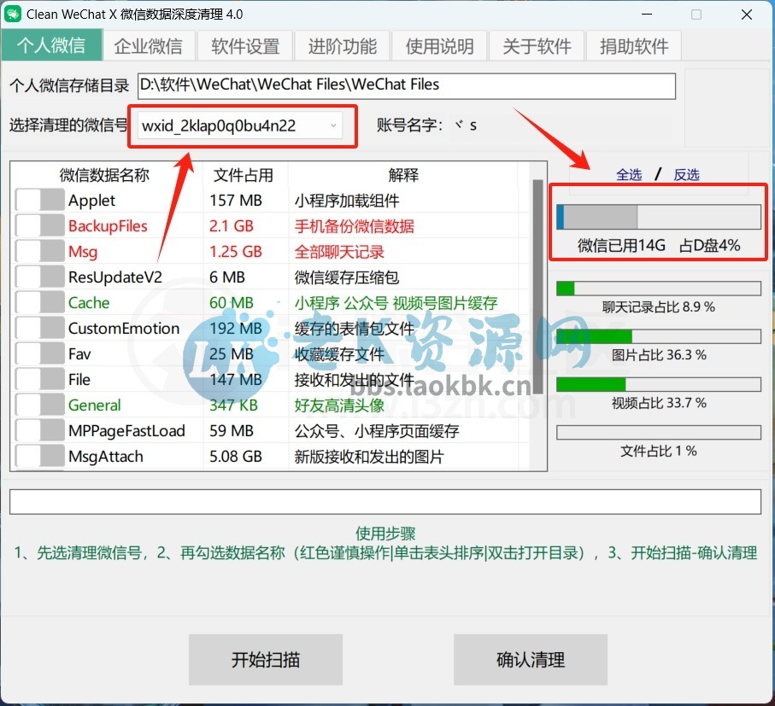Click the 微信缓存压缩包 description cell
The height and width of the screenshot is (706, 775).
coord(346,277)
